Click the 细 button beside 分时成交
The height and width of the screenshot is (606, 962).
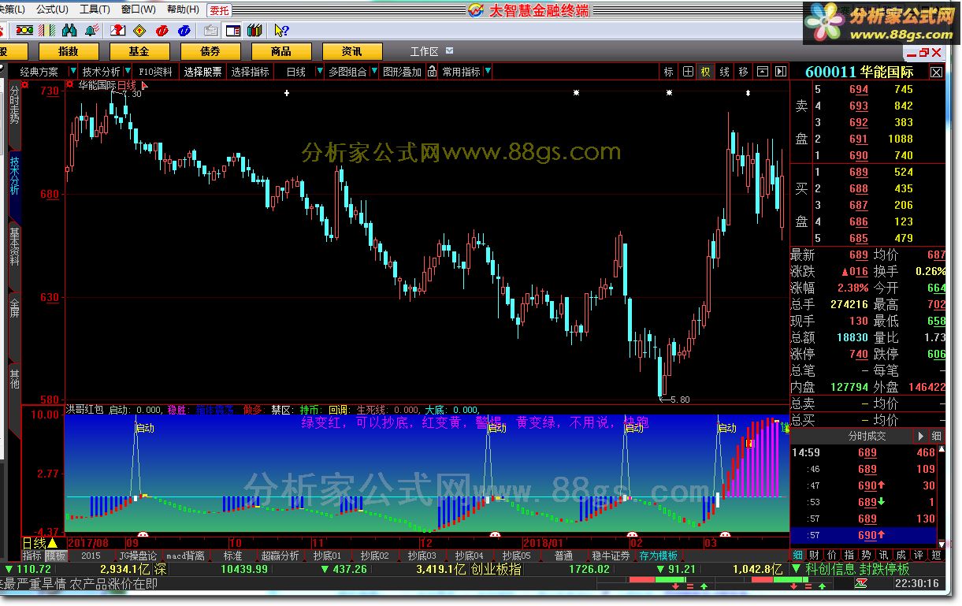(x=936, y=436)
